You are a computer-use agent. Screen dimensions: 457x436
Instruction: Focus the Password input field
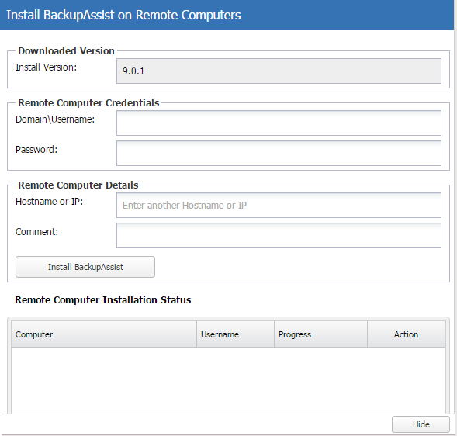(x=279, y=154)
